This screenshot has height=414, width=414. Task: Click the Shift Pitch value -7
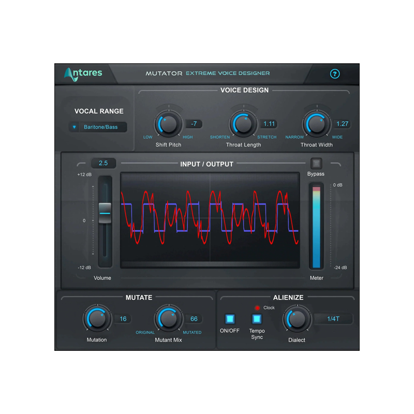[194, 124]
